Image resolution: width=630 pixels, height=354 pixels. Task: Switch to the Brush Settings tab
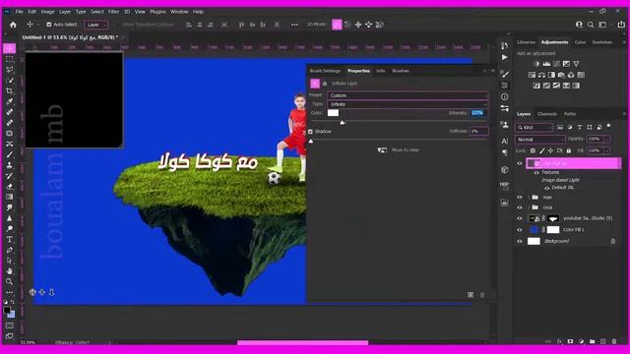[x=325, y=71]
